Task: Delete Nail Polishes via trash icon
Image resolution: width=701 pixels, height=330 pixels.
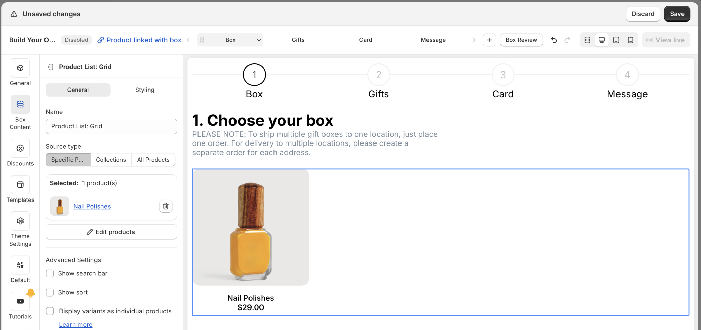Action: point(166,206)
